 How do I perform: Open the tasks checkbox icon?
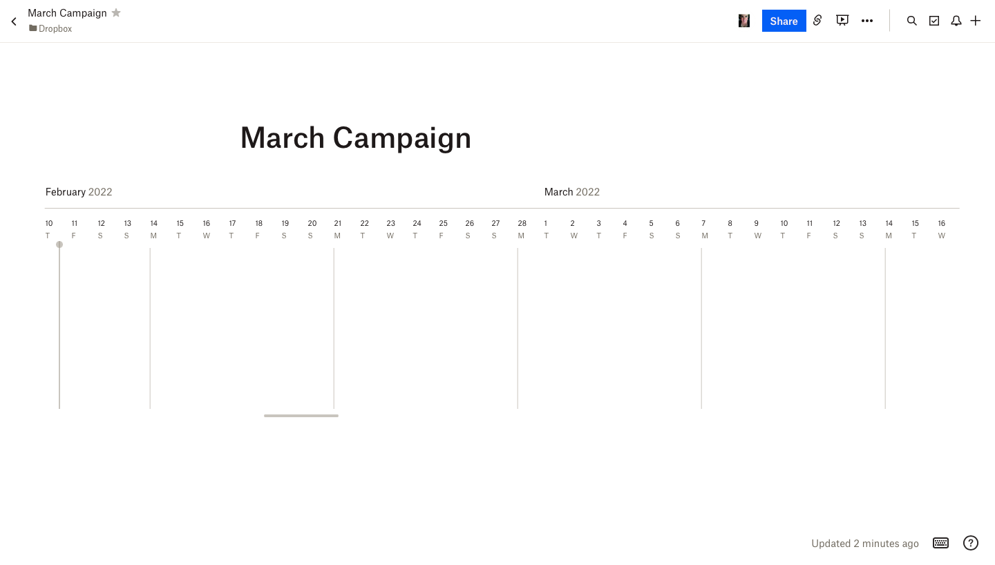(x=934, y=21)
